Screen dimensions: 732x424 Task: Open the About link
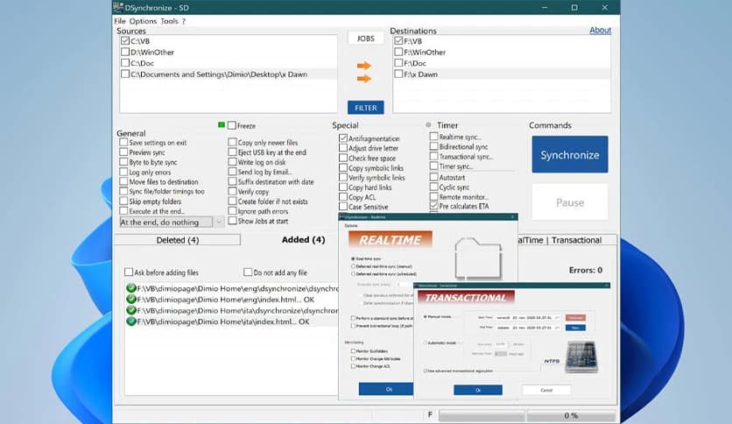click(600, 30)
